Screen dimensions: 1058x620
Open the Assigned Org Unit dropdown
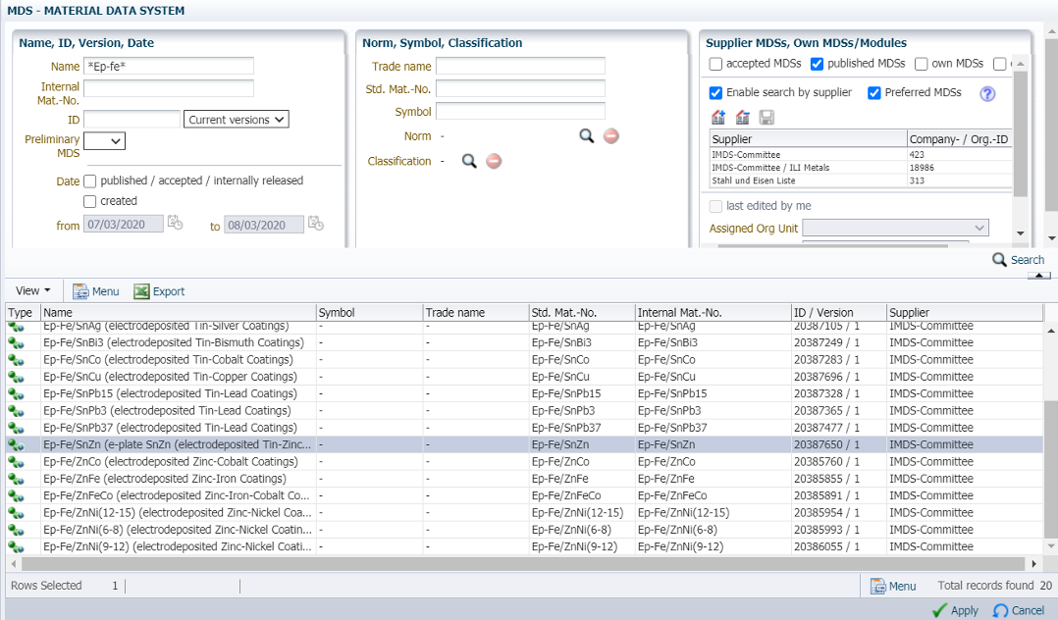(x=895, y=229)
